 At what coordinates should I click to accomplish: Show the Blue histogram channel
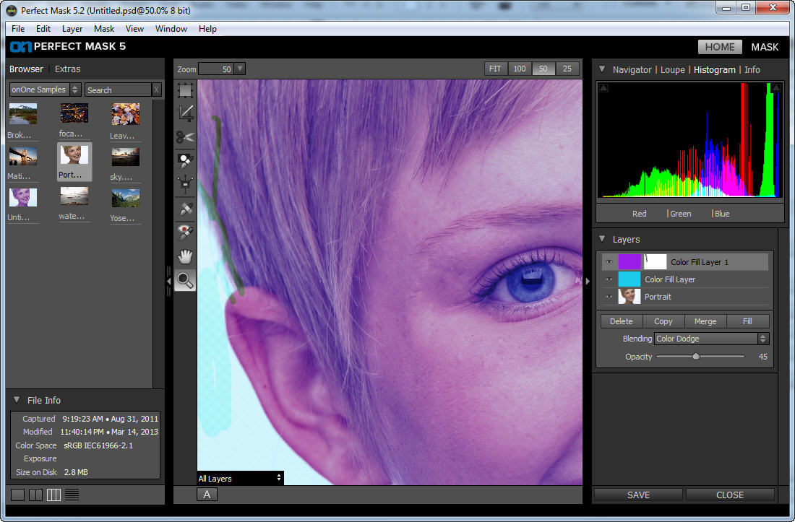(721, 214)
